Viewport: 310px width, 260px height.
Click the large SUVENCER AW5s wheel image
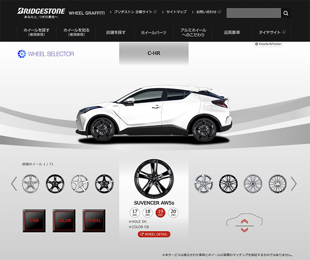(154, 179)
